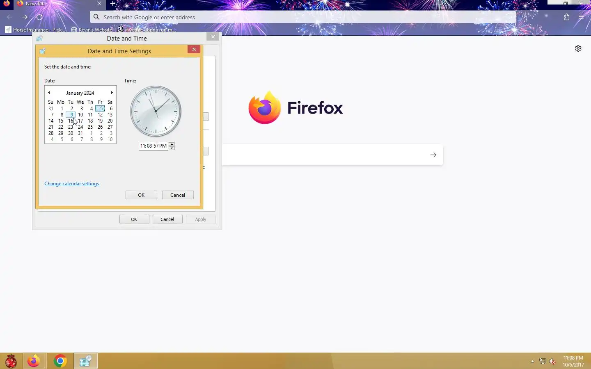This screenshot has width=591, height=369.
Task: Close the New Tab tab
Action: [99, 3]
